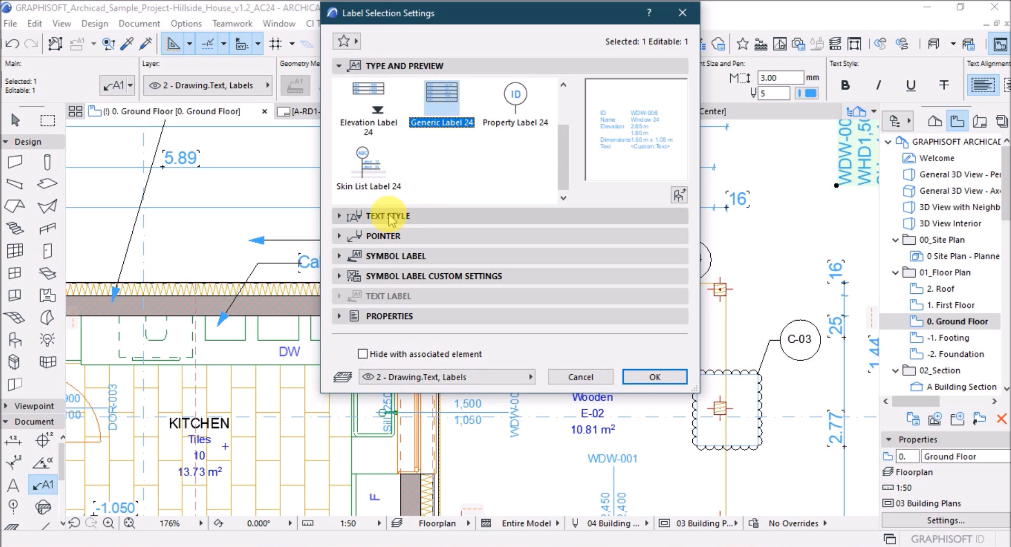This screenshot has height=547, width=1011.
Task: Click the Undo arrow icon
Action: [12, 44]
